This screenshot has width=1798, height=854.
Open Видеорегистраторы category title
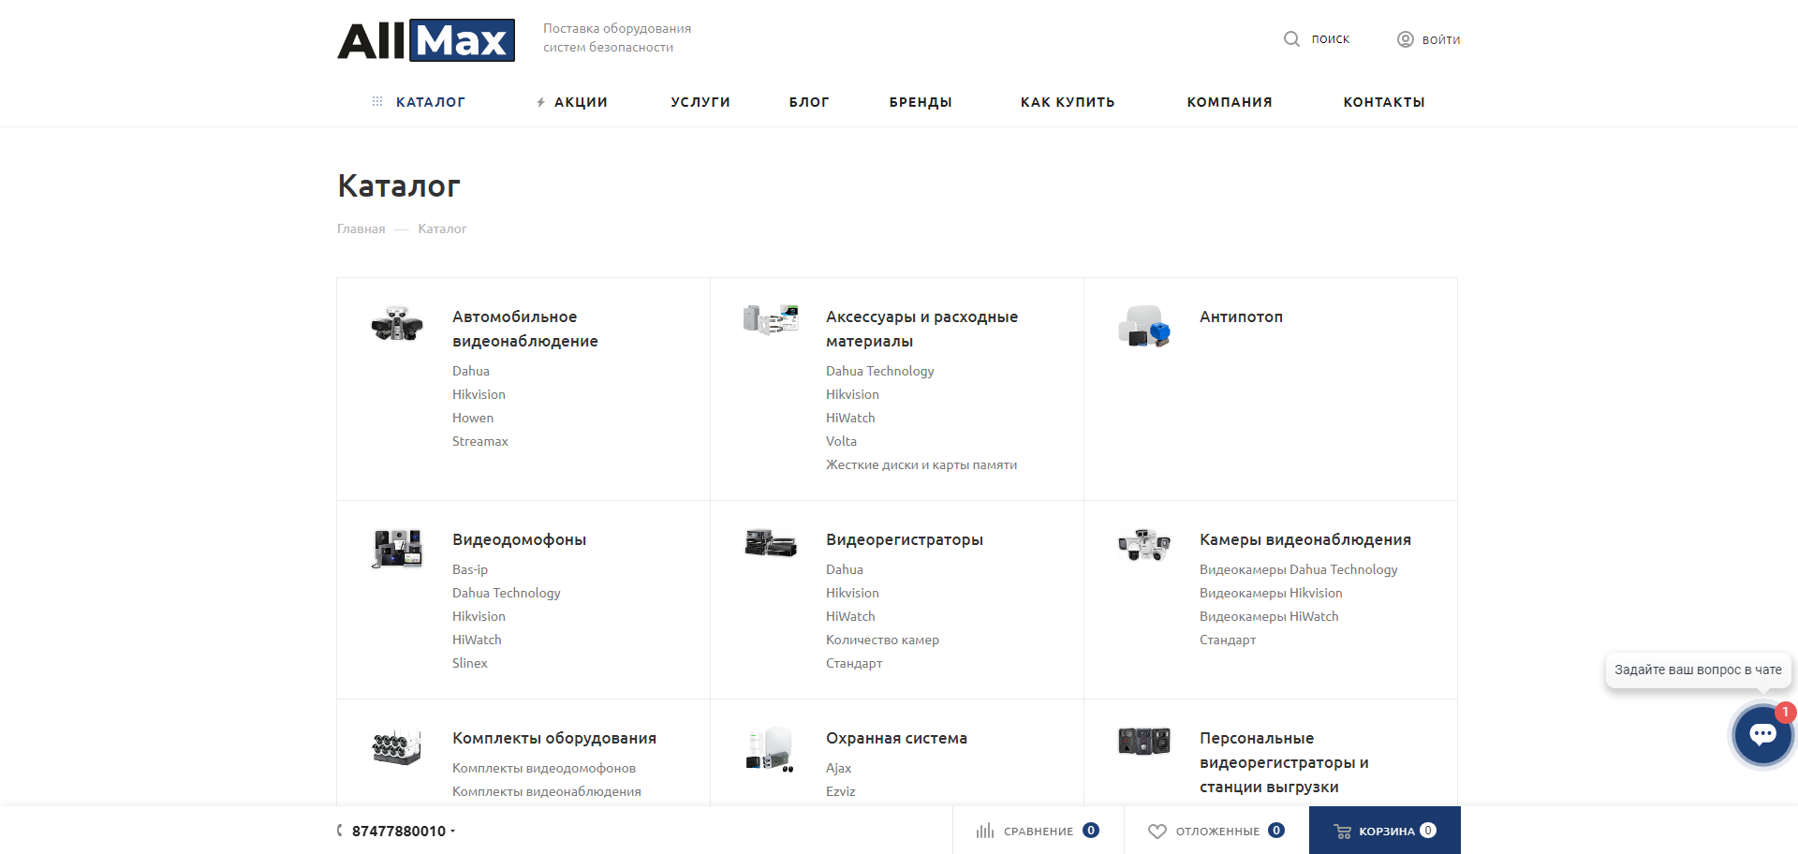[x=905, y=539]
